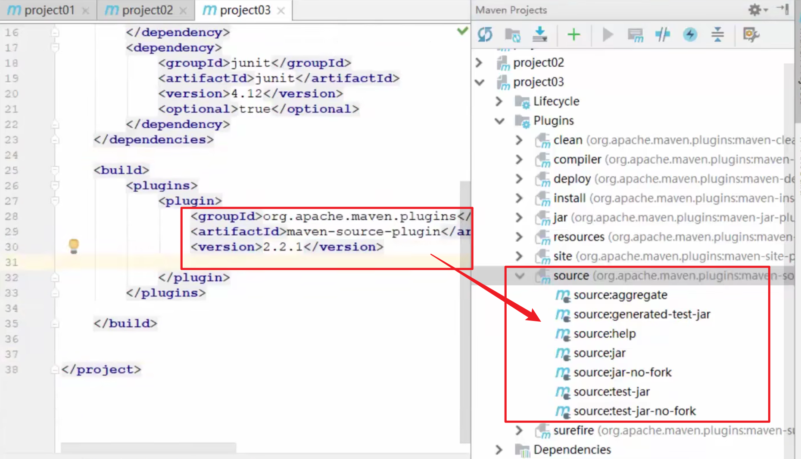Select source:test-jar-no-fork goal
The width and height of the screenshot is (801, 459).
635,411
